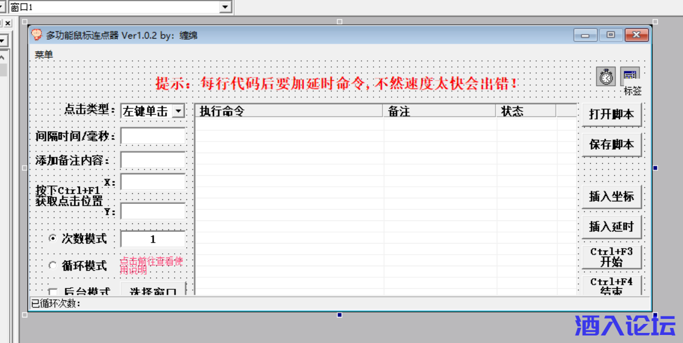683x343 pixels.
Task: Click the cartoon app icon in title bar
Action: pos(37,35)
